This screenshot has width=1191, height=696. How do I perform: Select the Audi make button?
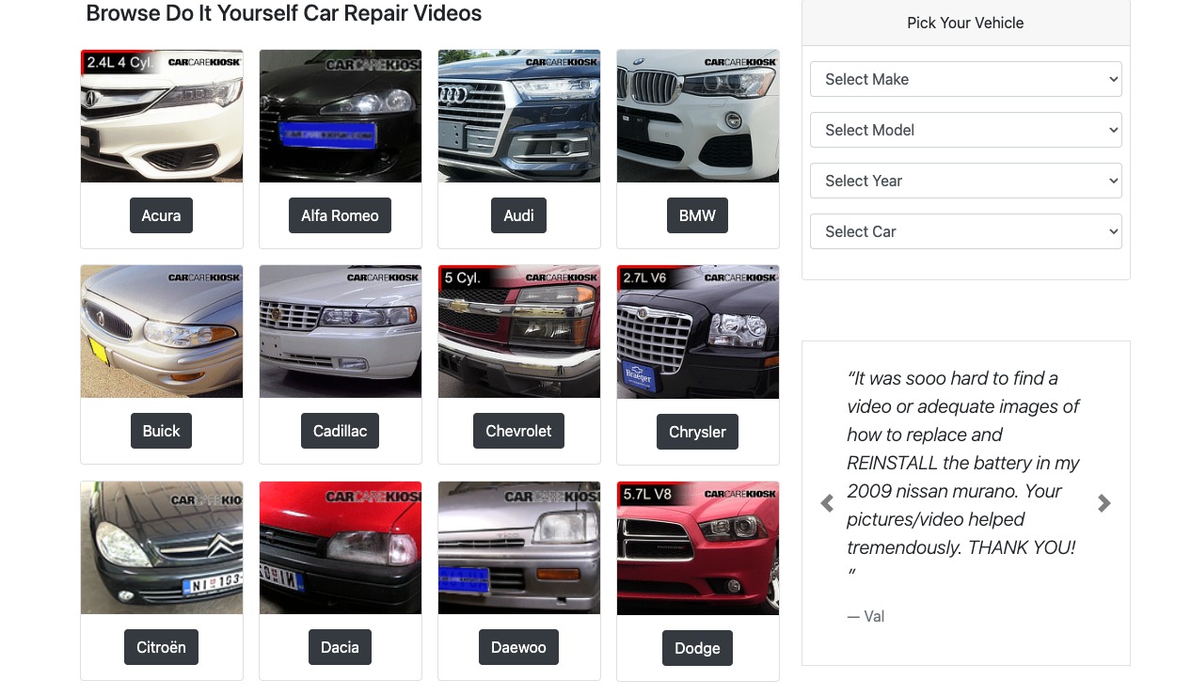click(518, 215)
